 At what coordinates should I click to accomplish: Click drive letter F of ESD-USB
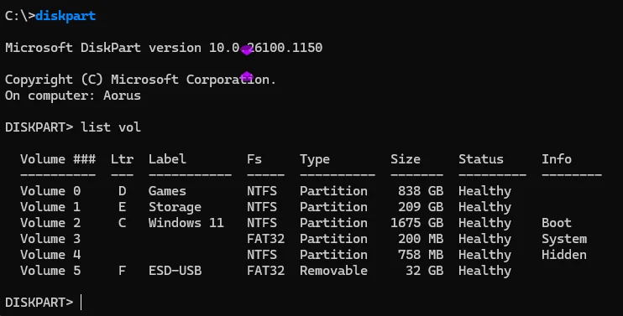pos(122,271)
